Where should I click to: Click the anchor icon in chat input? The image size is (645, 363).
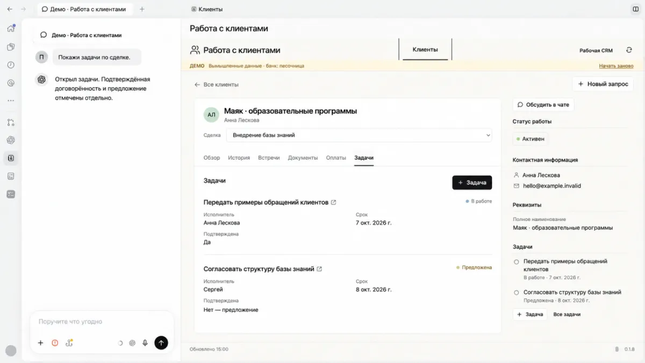[69, 343]
